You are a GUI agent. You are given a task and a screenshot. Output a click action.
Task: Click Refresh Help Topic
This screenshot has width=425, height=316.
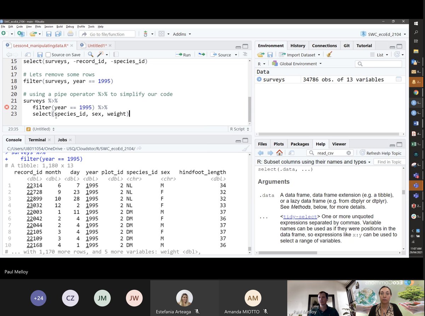coord(381,153)
